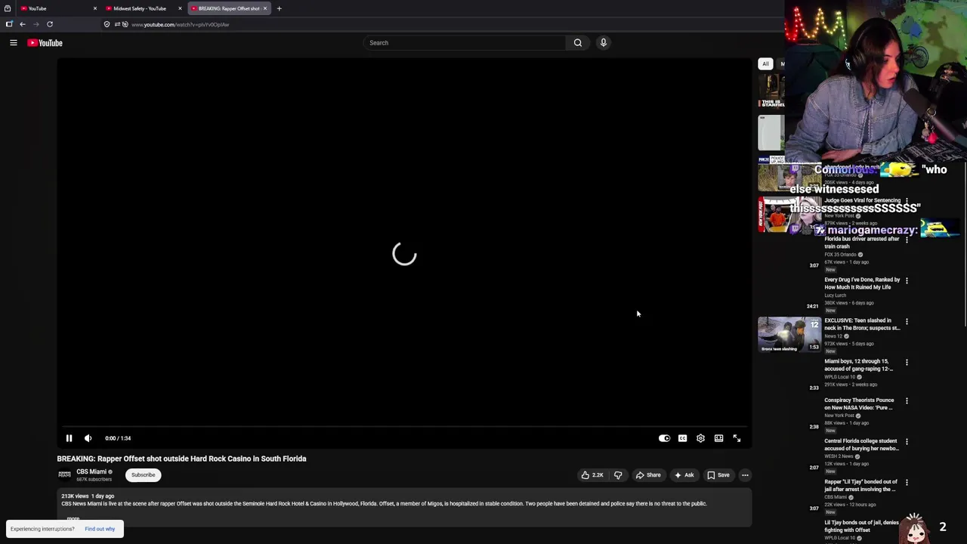Open options for Rapper Lil Tjay bonded video
This screenshot has width=967, height=544.
907,482
